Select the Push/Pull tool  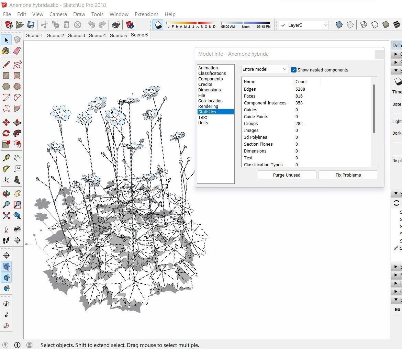tap(17, 122)
